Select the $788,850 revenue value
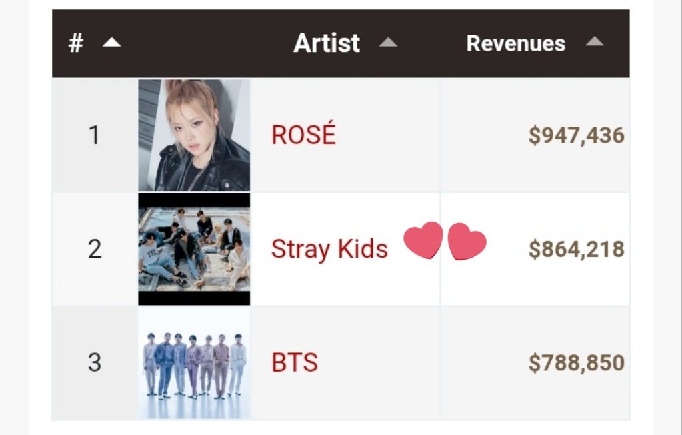This screenshot has width=682, height=435. point(576,363)
